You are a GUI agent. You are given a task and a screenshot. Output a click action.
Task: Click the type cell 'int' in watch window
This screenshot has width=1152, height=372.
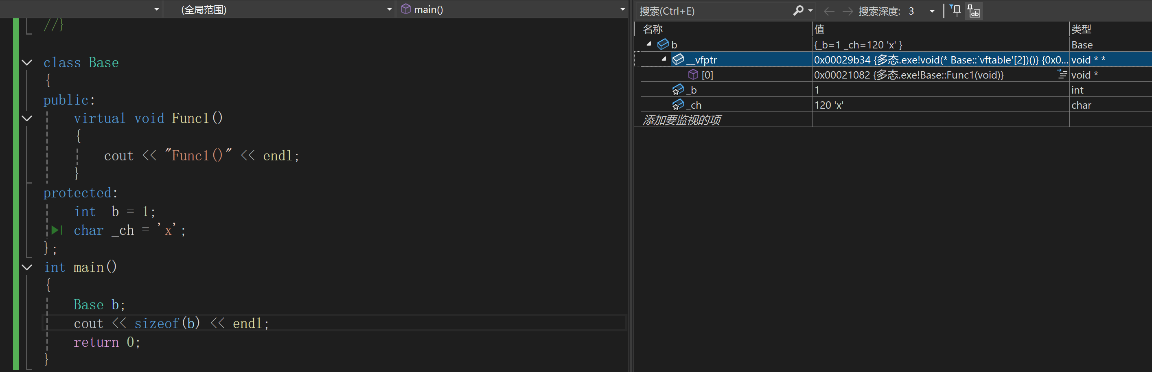[x=1110, y=90]
